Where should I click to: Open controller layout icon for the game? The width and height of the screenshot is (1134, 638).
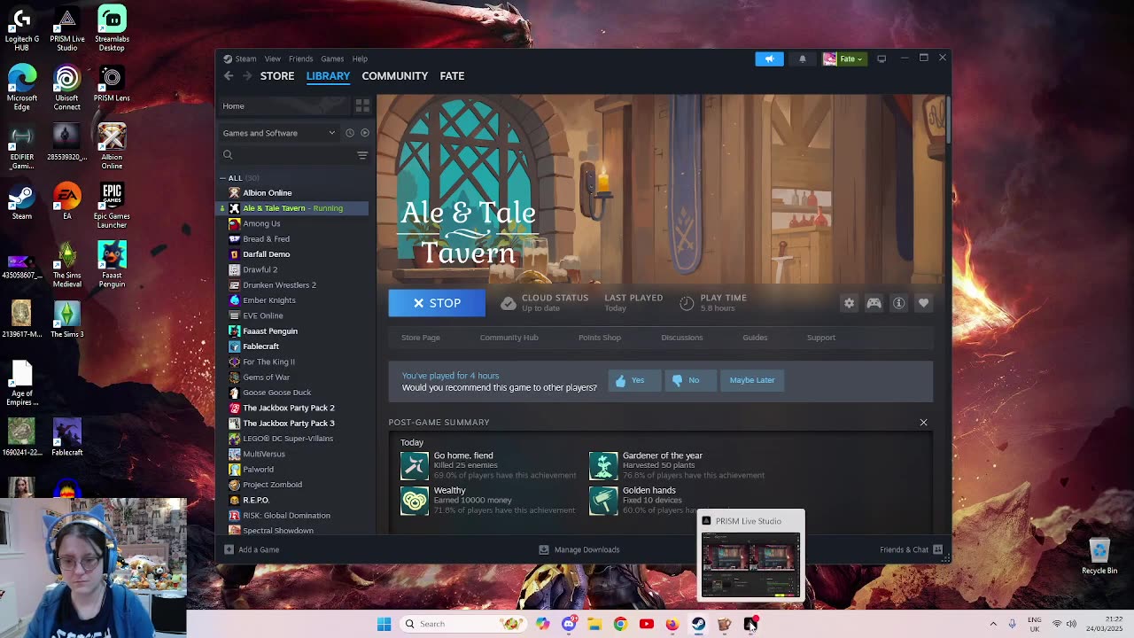click(x=874, y=303)
